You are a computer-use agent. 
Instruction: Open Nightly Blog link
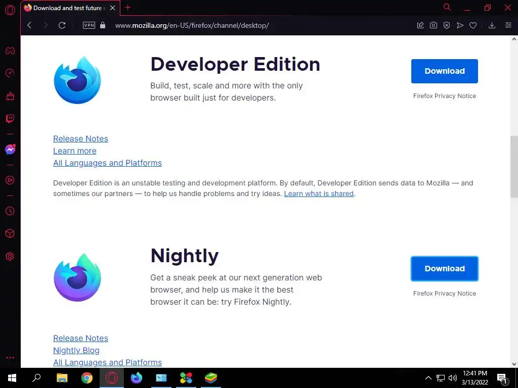[76, 351]
